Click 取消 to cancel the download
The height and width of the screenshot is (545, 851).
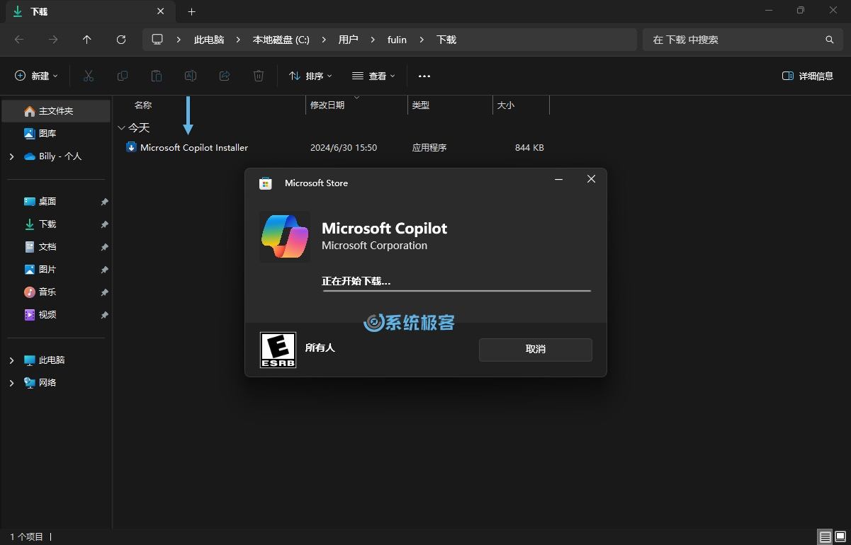point(536,350)
